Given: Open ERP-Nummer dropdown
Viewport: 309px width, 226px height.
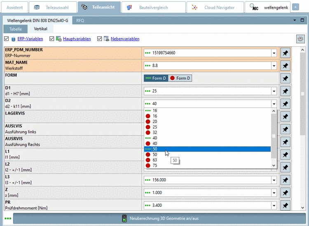Looking at the screenshot, I should [274, 53].
